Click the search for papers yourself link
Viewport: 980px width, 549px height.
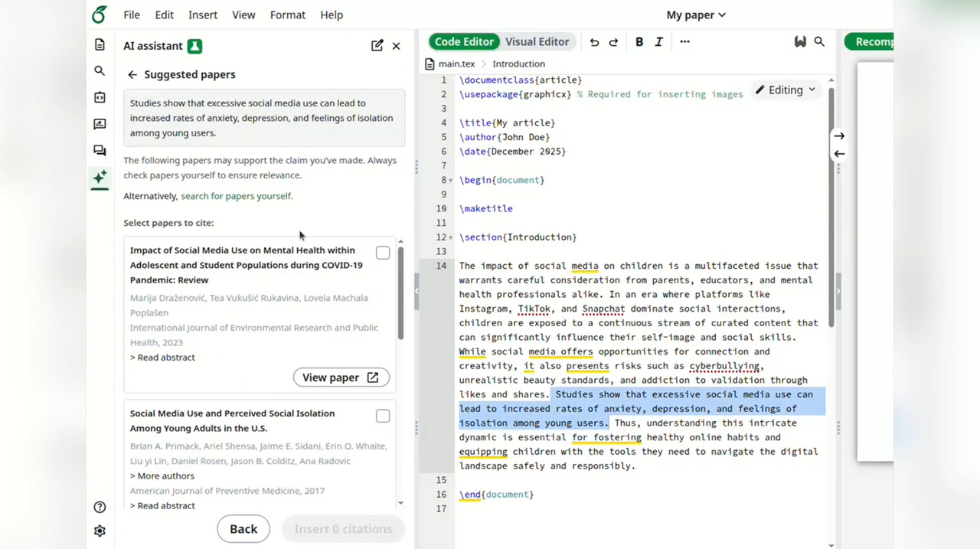235,195
